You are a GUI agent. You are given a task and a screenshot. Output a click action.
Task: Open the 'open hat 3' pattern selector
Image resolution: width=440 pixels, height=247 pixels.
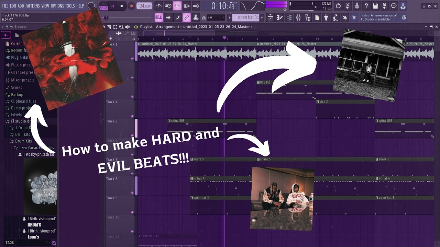[x=245, y=17]
